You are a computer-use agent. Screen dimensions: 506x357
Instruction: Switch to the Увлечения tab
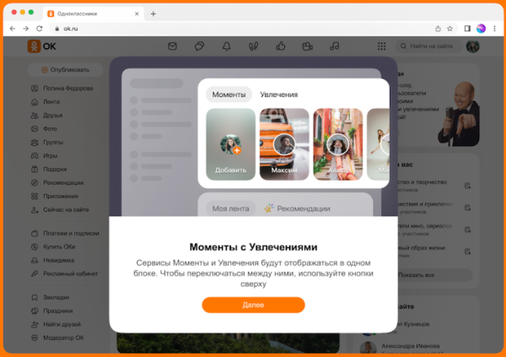point(279,95)
